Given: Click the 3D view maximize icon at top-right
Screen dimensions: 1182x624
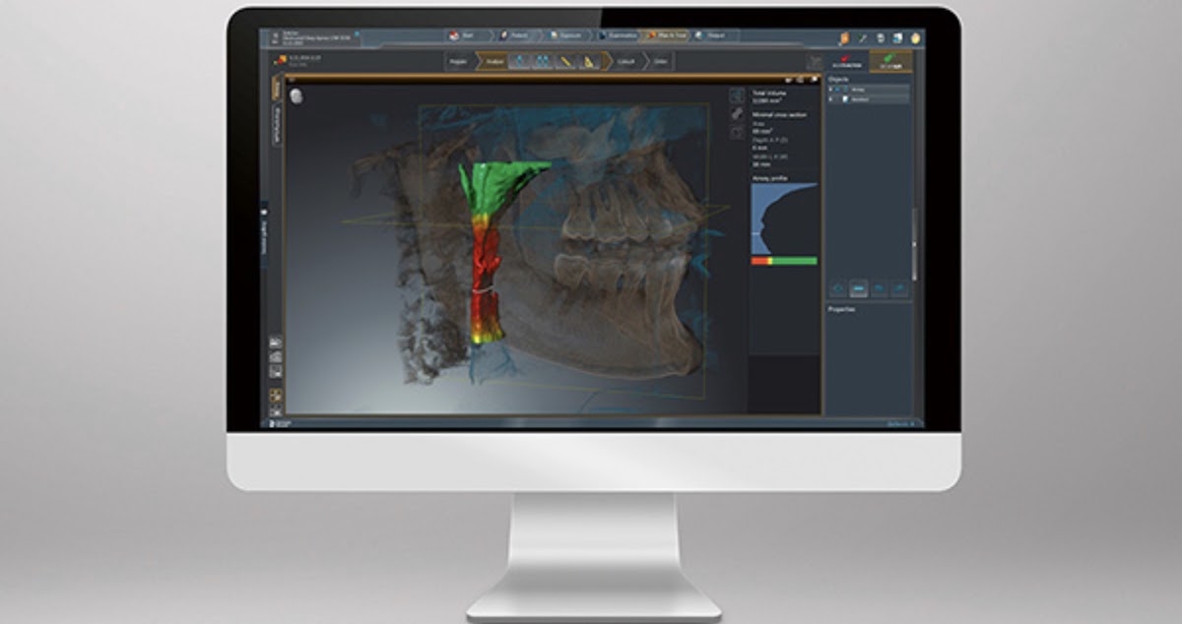Looking at the screenshot, I should (802, 78).
